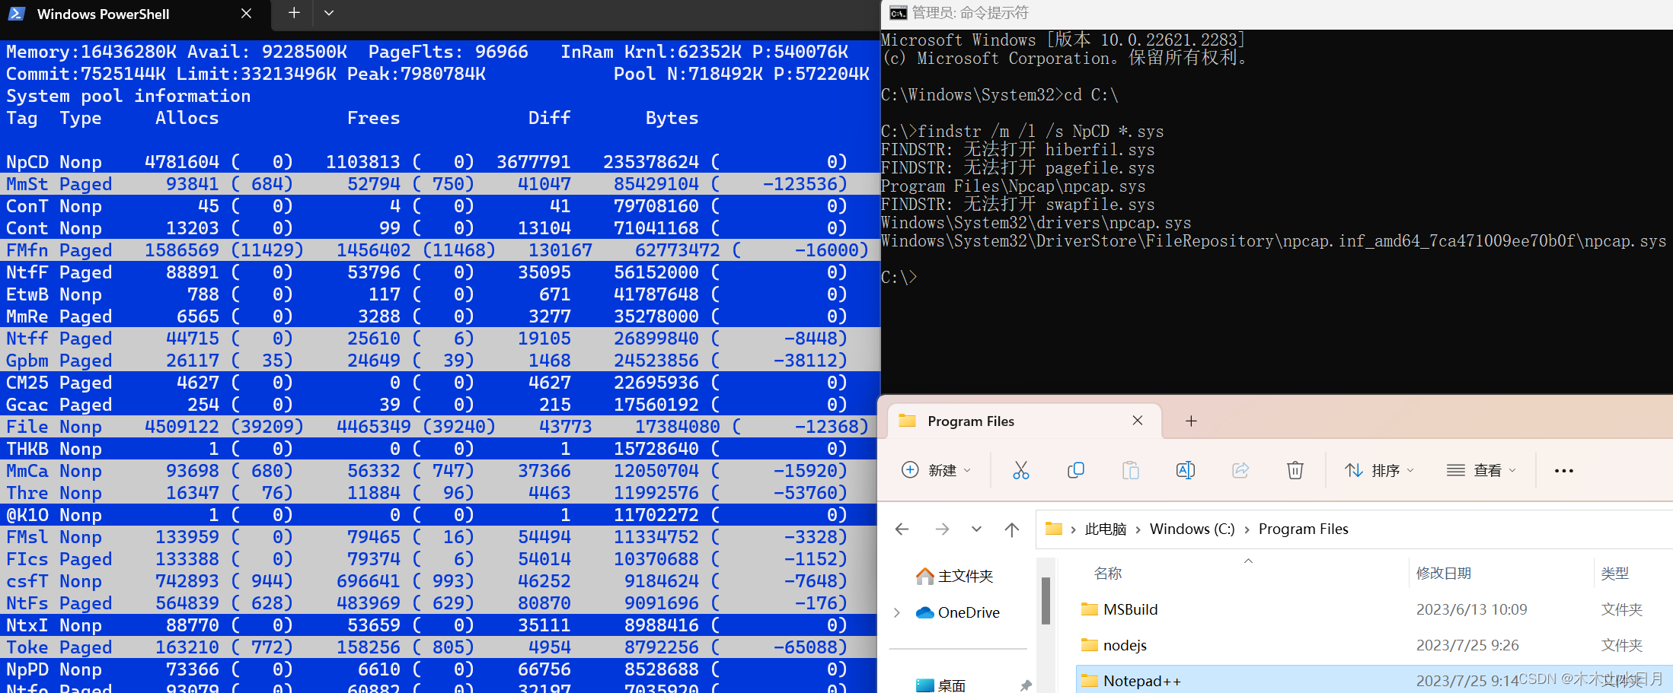Go back in File Explorer
The image size is (1673, 693).
(902, 529)
